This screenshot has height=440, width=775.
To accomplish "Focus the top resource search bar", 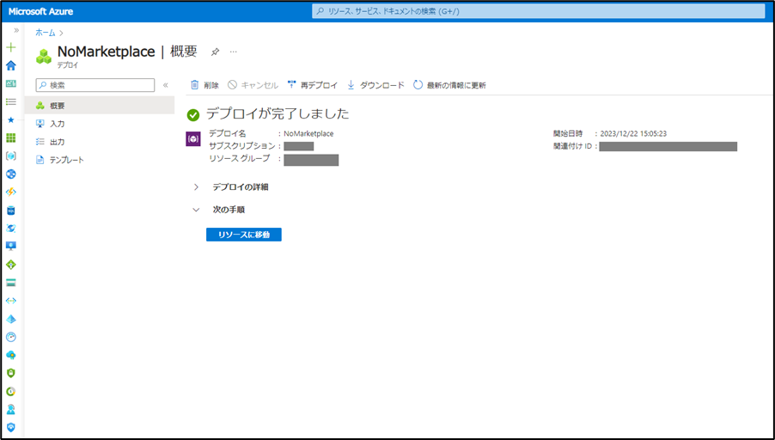I will point(538,11).
